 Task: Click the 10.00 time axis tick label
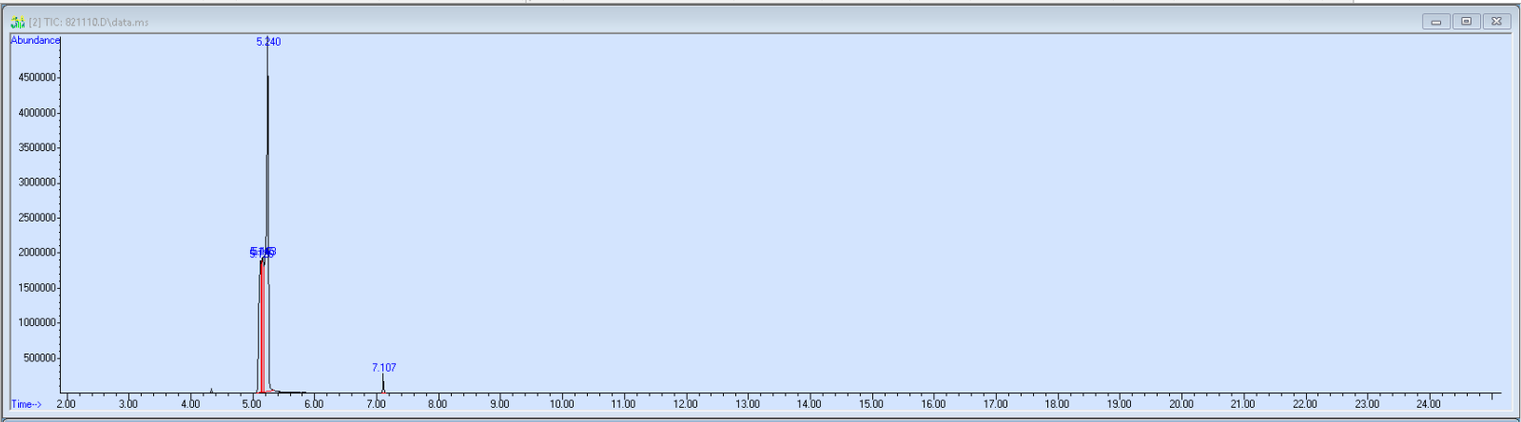coord(561,404)
